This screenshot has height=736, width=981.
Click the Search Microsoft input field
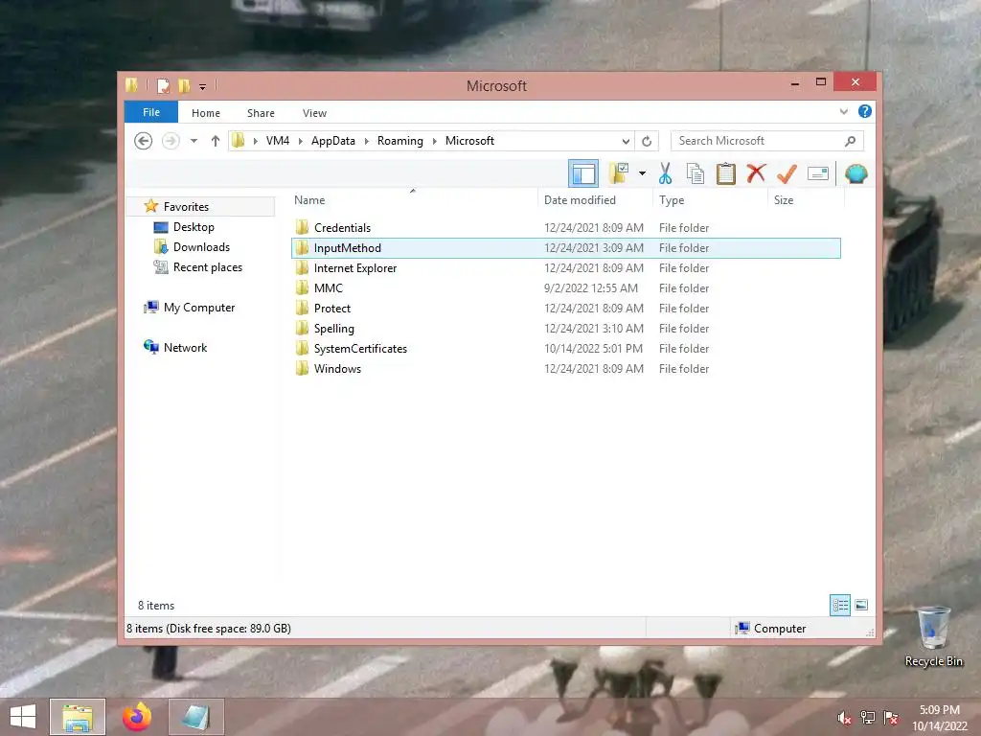tap(767, 141)
